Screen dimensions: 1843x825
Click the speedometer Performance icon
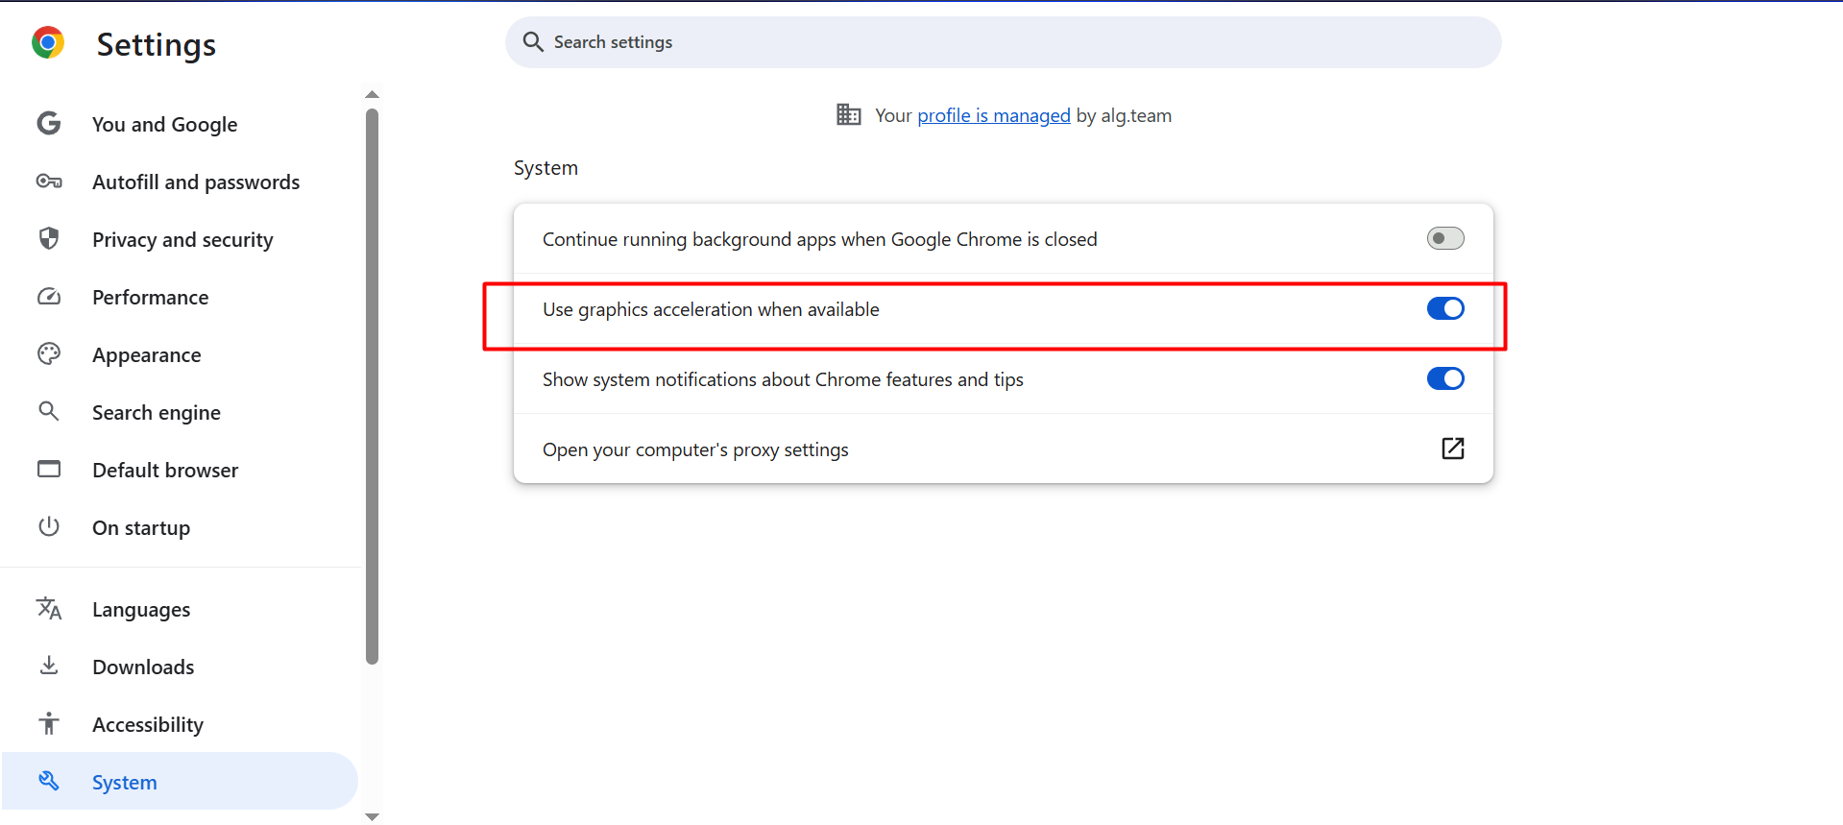(49, 297)
